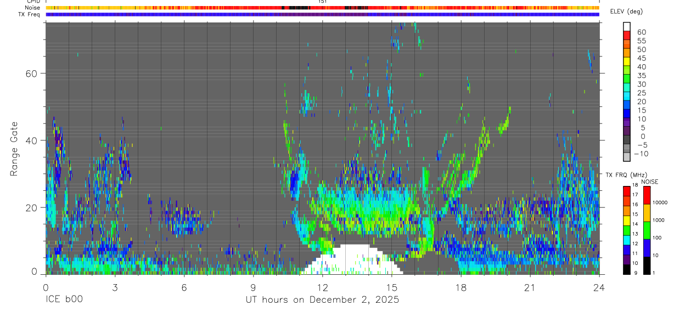Click the "14" value on the TX FRQ scale
The width and height of the screenshot is (674, 311).
(x=635, y=224)
